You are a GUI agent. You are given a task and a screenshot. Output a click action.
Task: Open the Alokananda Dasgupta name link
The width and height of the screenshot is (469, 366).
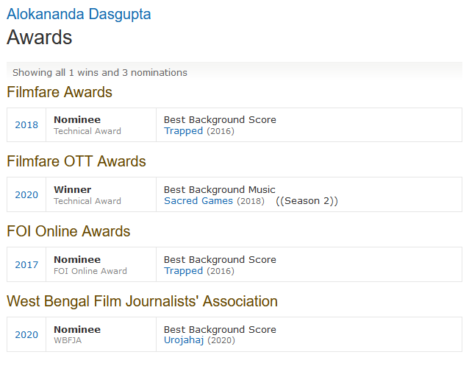click(79, 15)
